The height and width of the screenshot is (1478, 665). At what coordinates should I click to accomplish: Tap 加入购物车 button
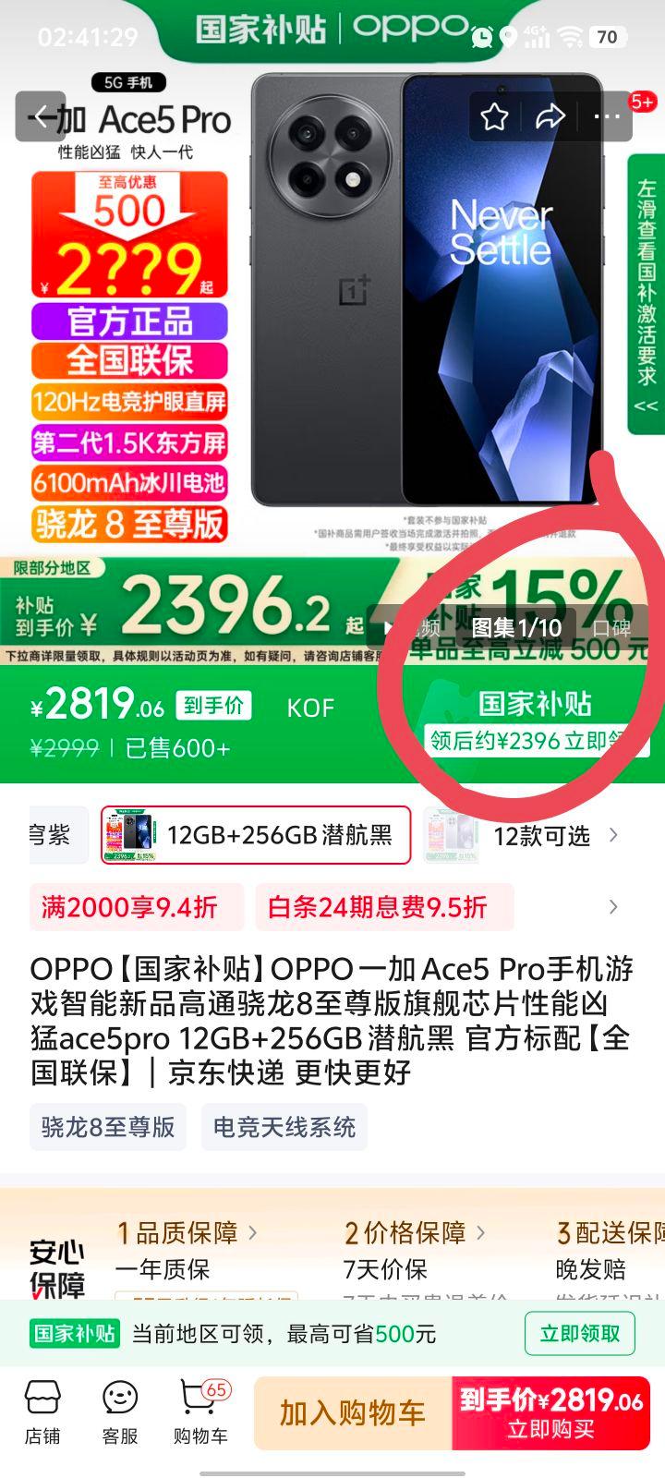pos(353,1412)
